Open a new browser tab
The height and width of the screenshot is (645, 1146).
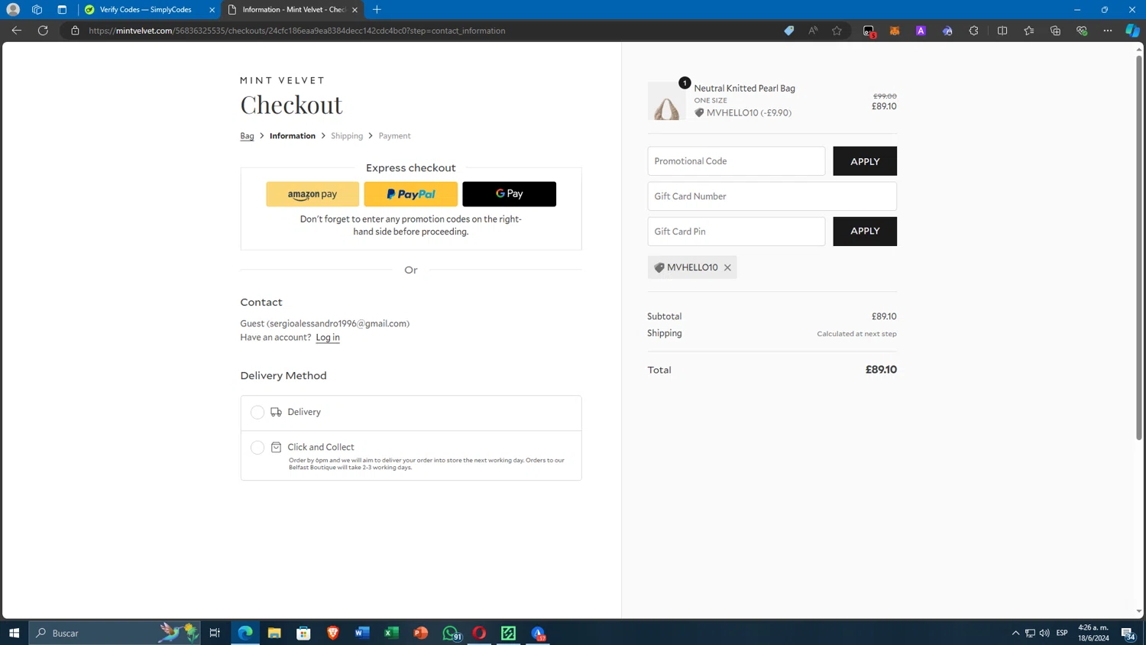coord(377,10)
